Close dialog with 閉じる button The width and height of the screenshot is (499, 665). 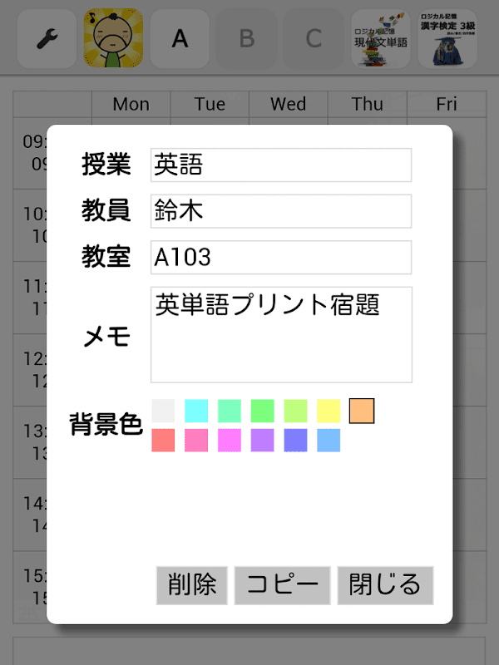385,585
